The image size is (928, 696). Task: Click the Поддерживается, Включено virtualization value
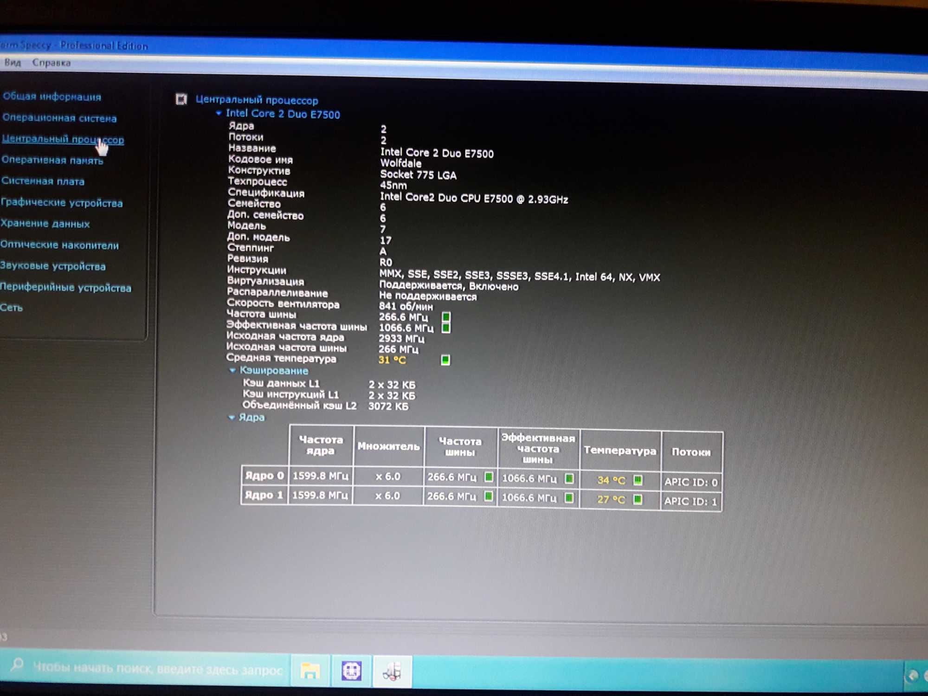click(449, 286)
